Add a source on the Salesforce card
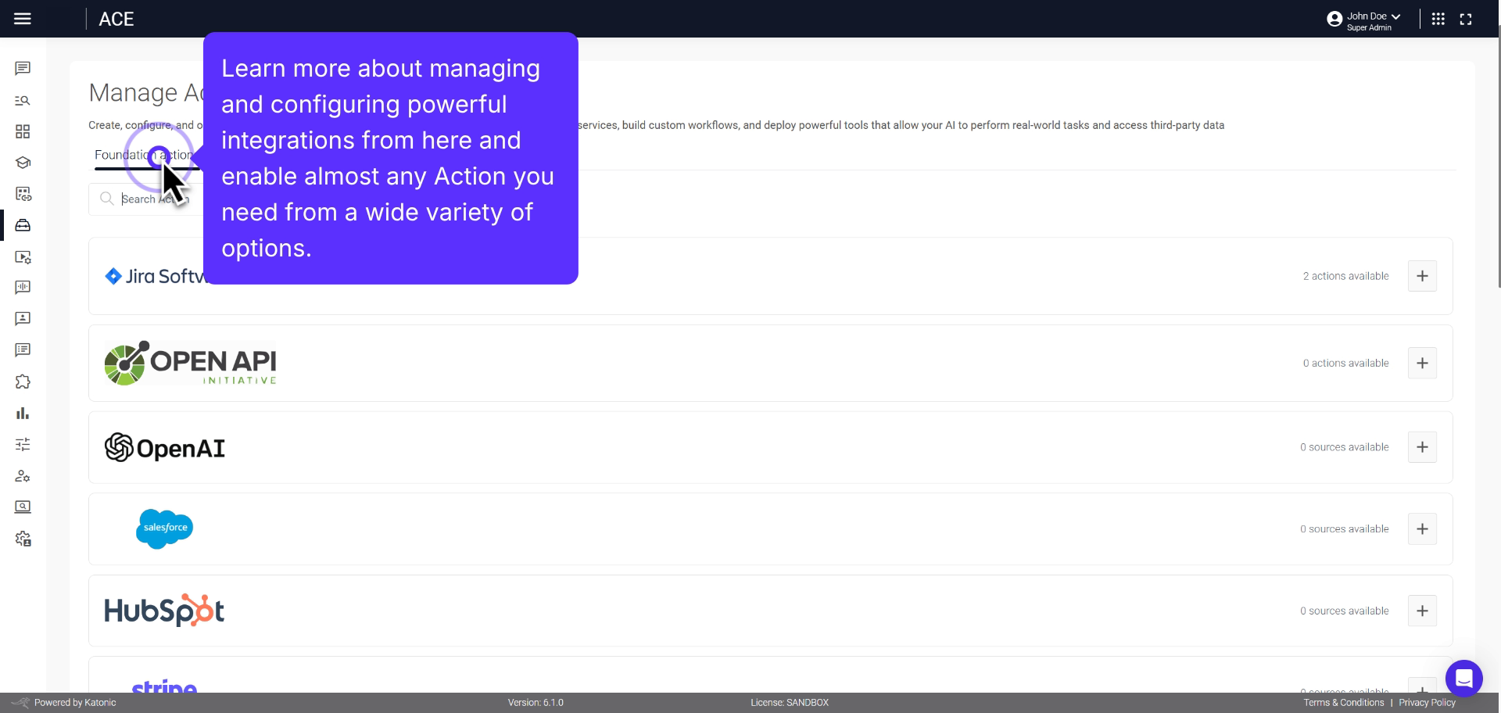Image resolution: width=1501 pixels, height=713 pixels. point(1422,528)
